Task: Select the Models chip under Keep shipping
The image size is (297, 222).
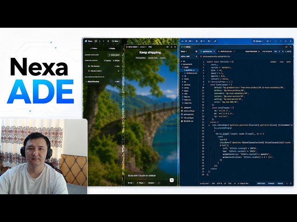Action: tap(163, 58)
